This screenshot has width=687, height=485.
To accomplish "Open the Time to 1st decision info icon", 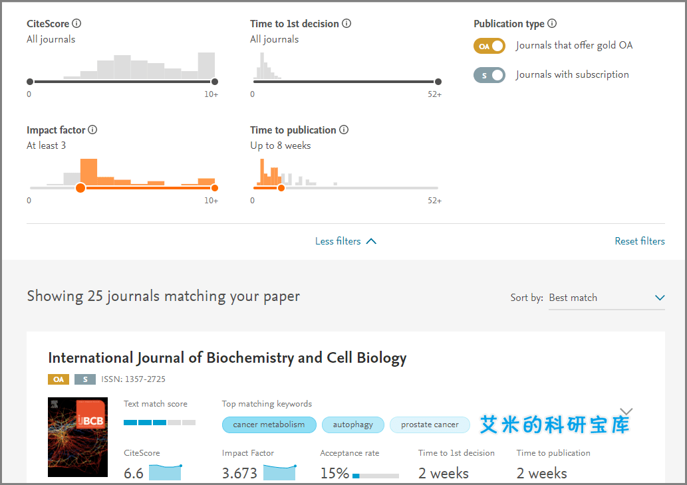I will [x=346, y=24].
